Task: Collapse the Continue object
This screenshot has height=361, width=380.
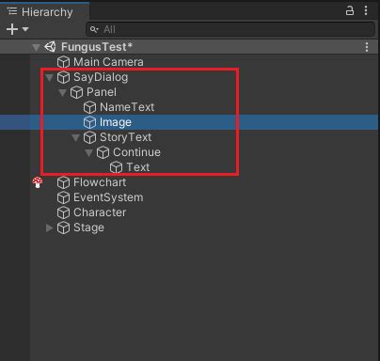Action: (88, 152)
